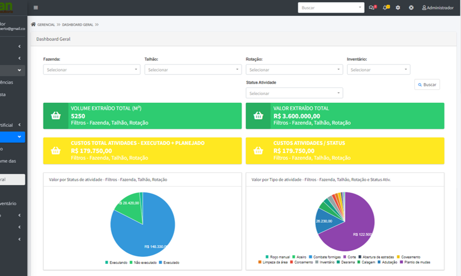The height and width of the screenshot is (276, 461).
Task: Open the Administrador user menu
Action: pos(437,8)
